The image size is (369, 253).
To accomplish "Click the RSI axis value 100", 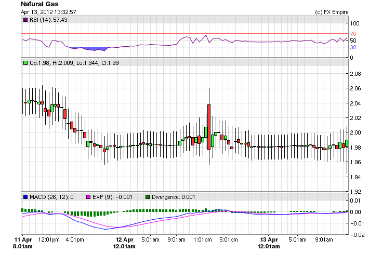I will click(x=354, y=23).
